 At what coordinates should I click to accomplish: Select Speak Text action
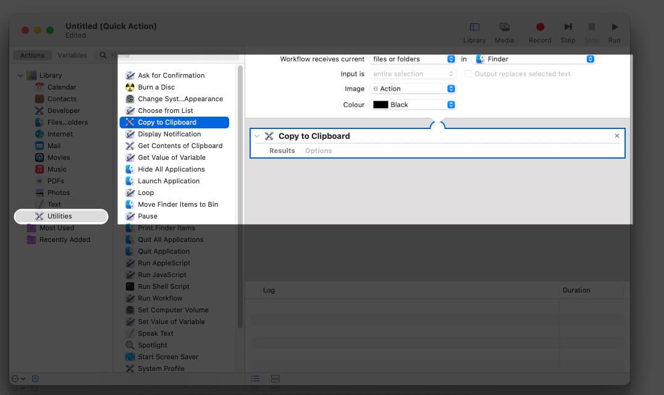tap(155, 334)
